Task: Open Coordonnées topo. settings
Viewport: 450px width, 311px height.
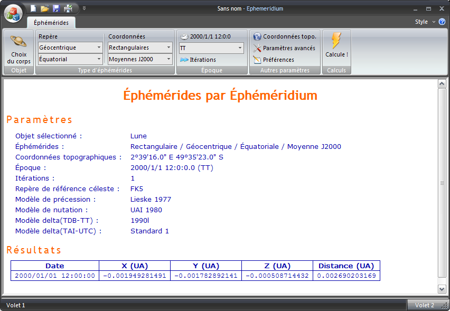Action: 285,36
